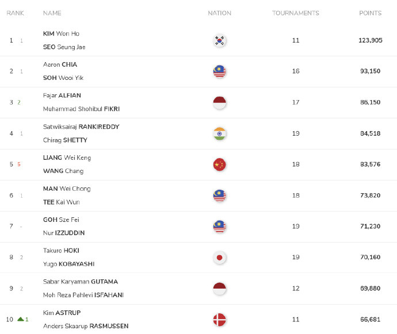Open SEO Seung Jae player profile
The width and height of the screenshot is (397, 334).
pos(64,47)
